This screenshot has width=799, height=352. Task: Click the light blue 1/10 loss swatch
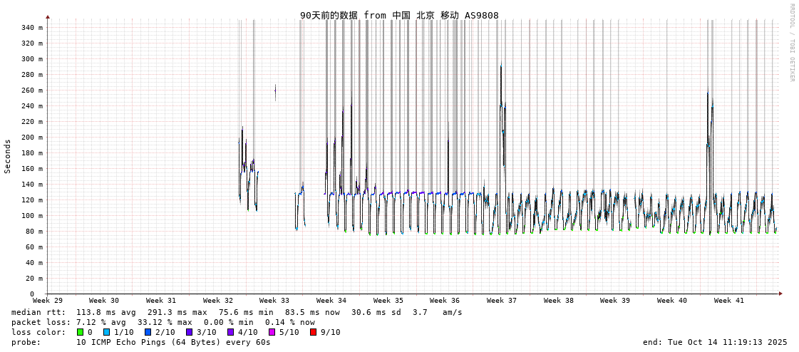point(107,332)
